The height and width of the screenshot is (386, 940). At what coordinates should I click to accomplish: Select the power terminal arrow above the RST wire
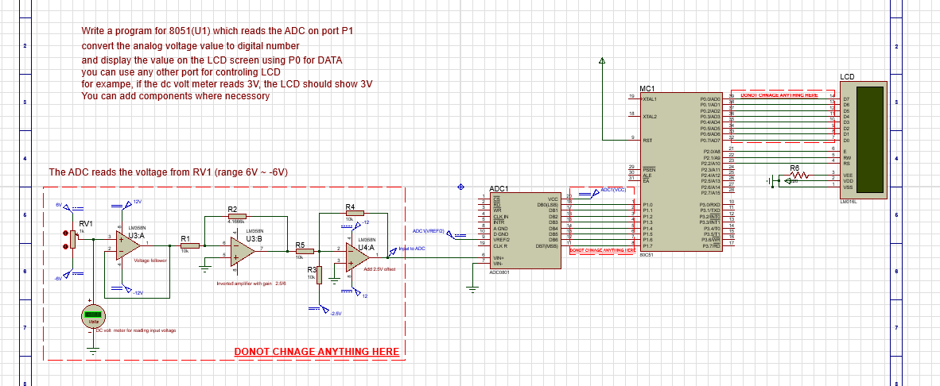point(603,61)
